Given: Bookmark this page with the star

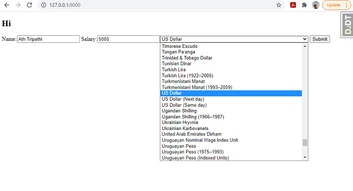Looking at the screenshot, I should (279, 5).
